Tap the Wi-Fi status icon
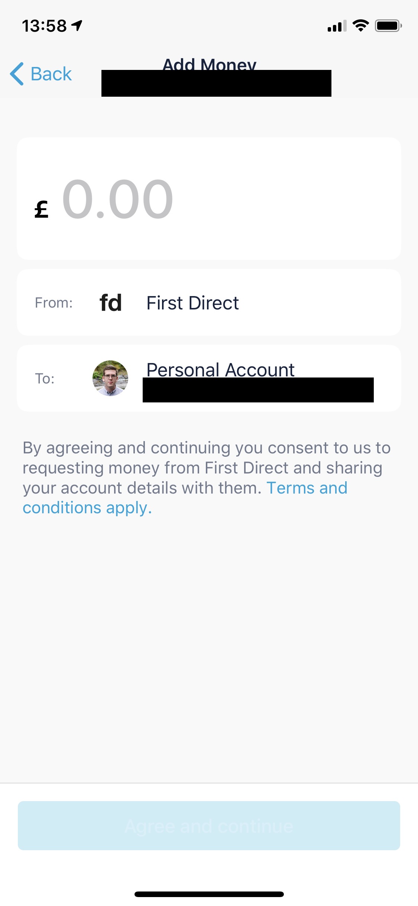Viewport: 418px width, 906px height. [360, 26]
